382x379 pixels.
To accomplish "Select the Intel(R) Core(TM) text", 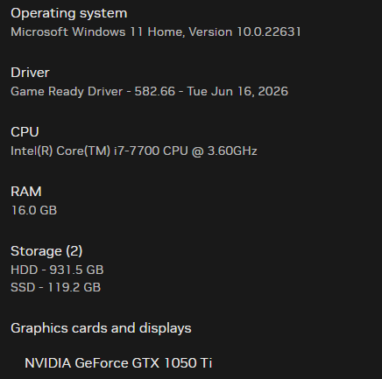I will 60,151.
